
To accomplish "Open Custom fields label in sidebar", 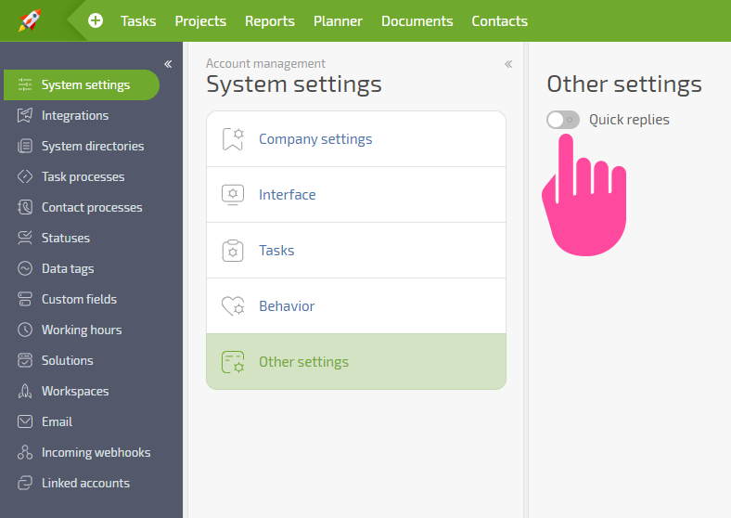I will pos(79,299).
